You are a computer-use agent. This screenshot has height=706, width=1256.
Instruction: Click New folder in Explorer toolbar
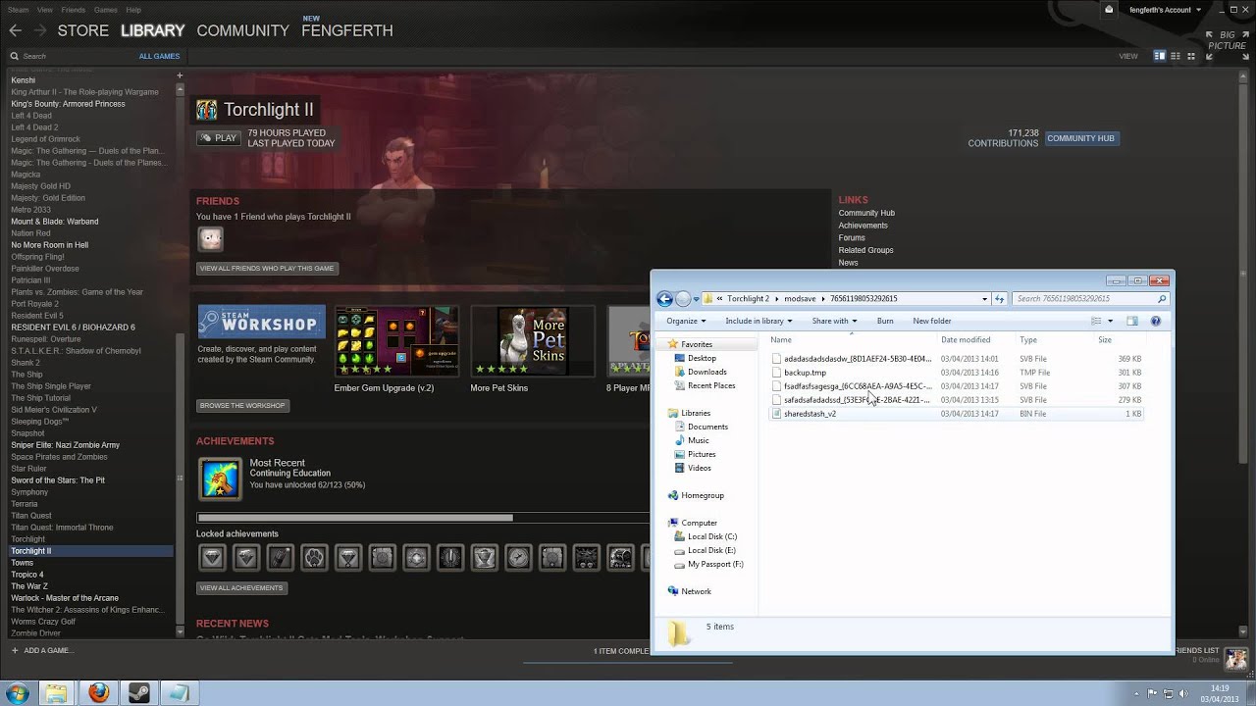[x=932, y=321]
